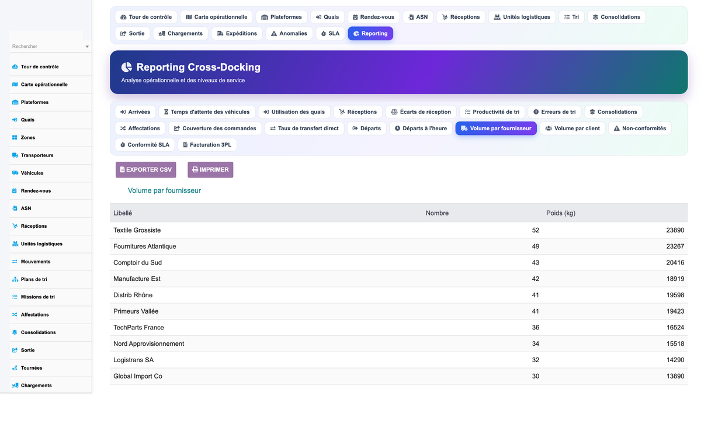Open Rendez-vous top navigation tab
Image resolution: width=701 pixels, height=434 pixels.
coord(374,17)
